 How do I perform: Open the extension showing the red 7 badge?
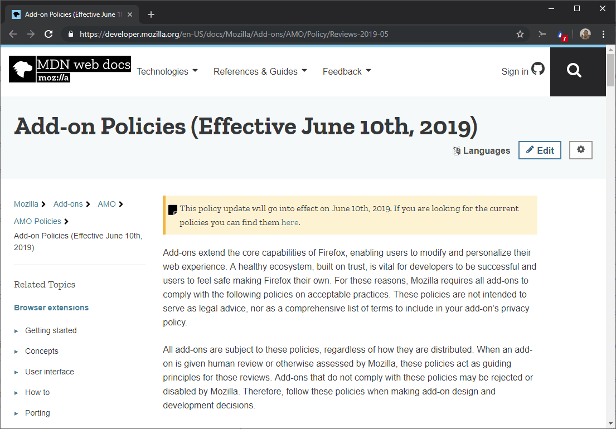click(561, 34)
